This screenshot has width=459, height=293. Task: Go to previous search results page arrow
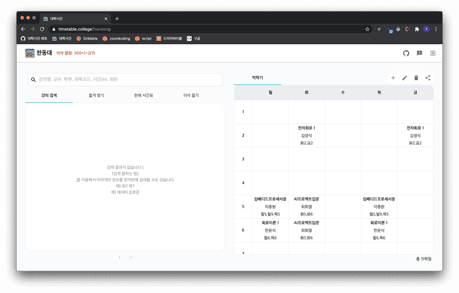click(x=119, y=257)
